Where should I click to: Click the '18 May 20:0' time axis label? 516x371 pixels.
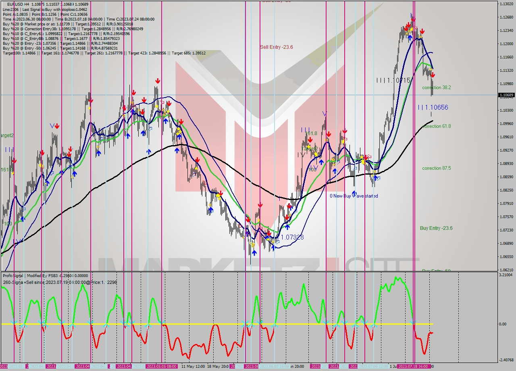(x=218, y=366)
